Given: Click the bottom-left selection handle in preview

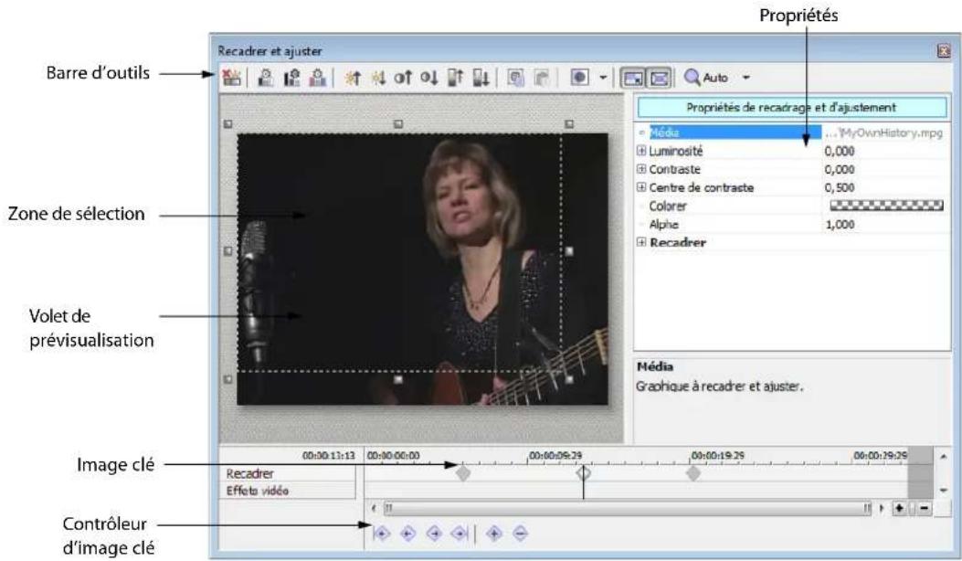Looking at the screenshot, I should click(x=228, y=379).
